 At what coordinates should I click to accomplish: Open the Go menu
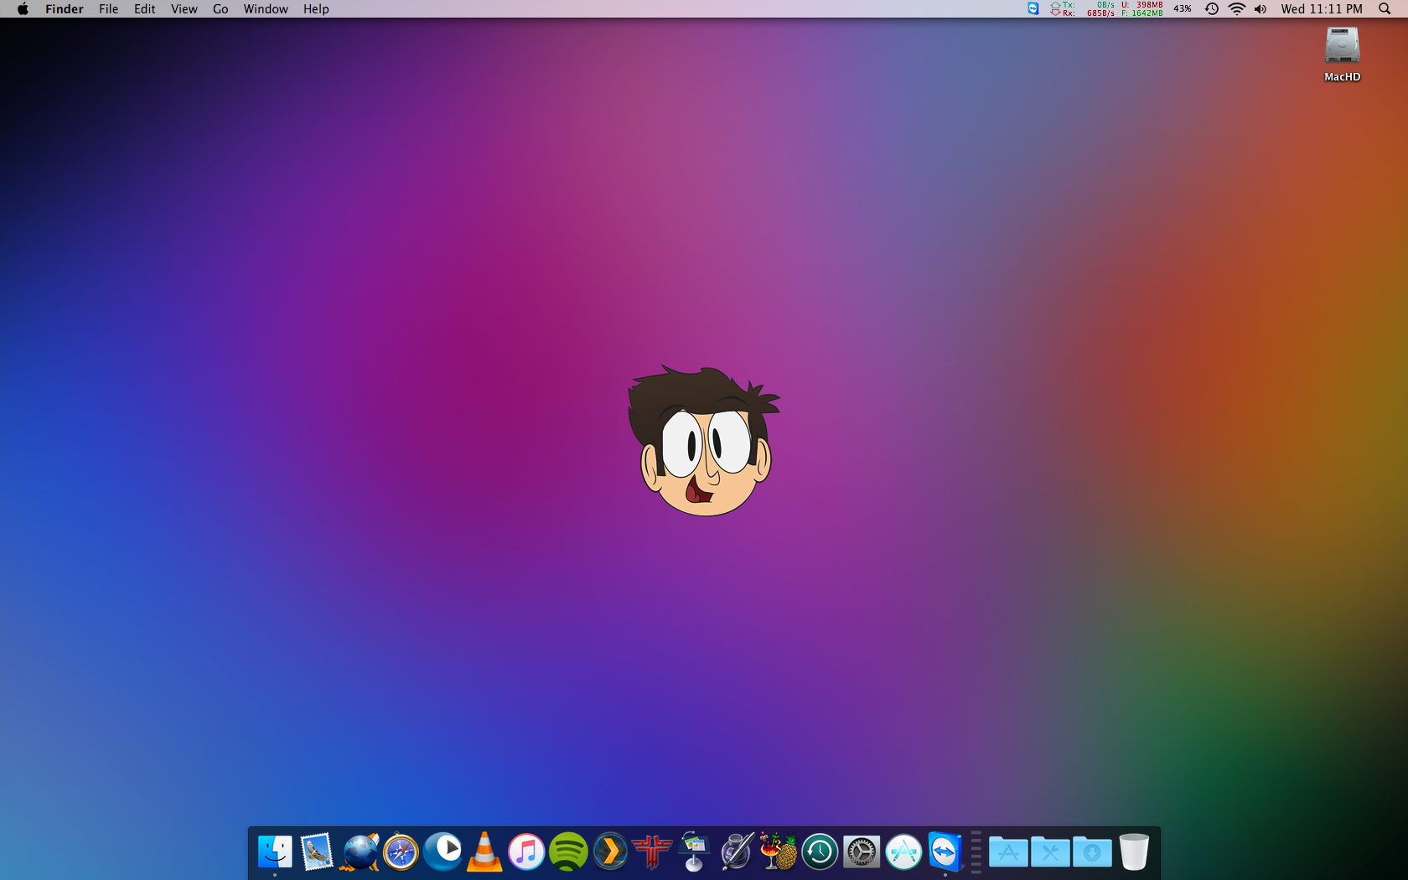[x=220, y=9]
